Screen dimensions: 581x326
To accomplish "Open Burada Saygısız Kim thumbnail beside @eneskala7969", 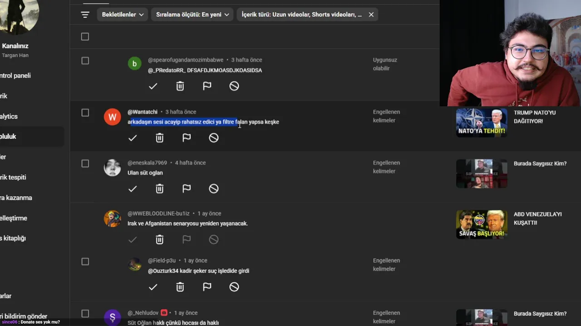I will (x=482, y=173).
